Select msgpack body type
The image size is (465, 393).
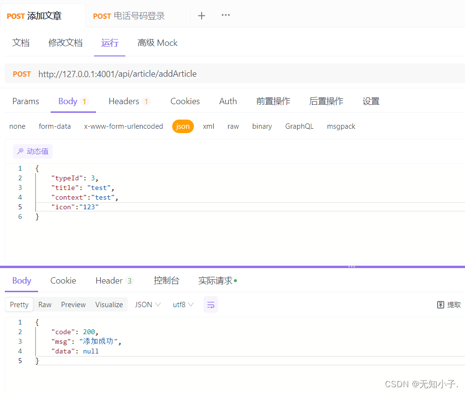click(341, 126)
